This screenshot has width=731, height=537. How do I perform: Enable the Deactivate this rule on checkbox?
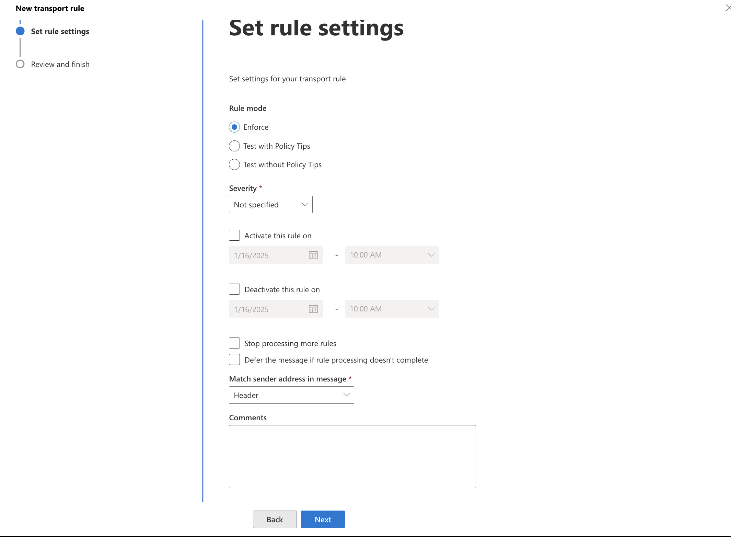[234, 289]
